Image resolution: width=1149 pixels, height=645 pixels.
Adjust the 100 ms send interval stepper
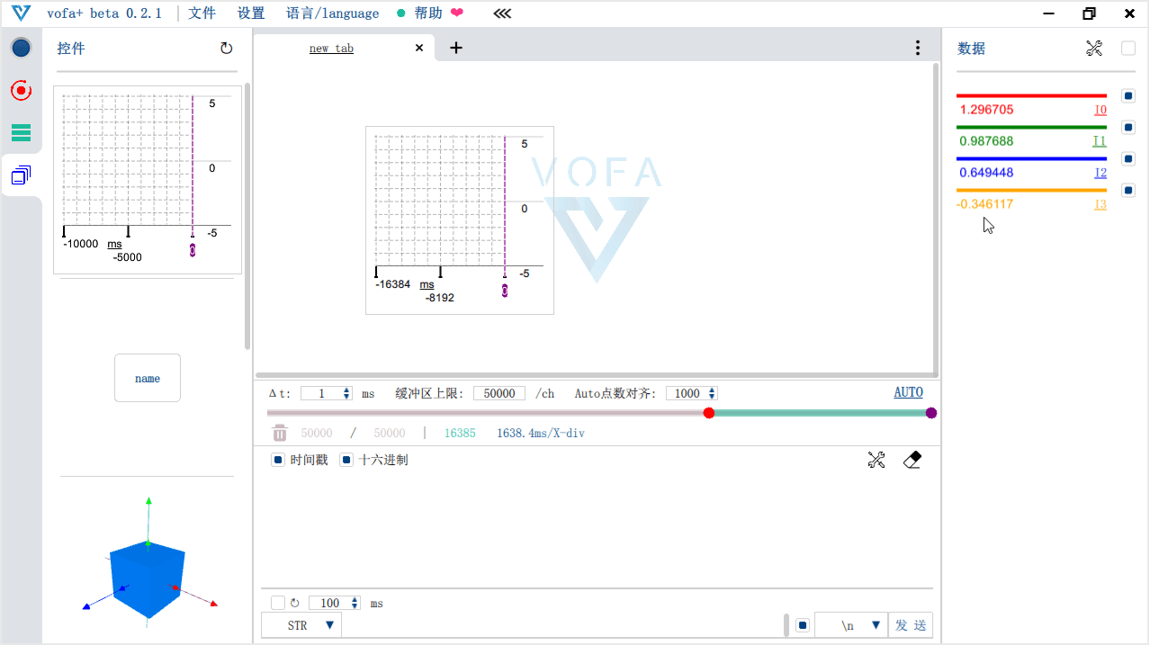(x=355, y=603)
